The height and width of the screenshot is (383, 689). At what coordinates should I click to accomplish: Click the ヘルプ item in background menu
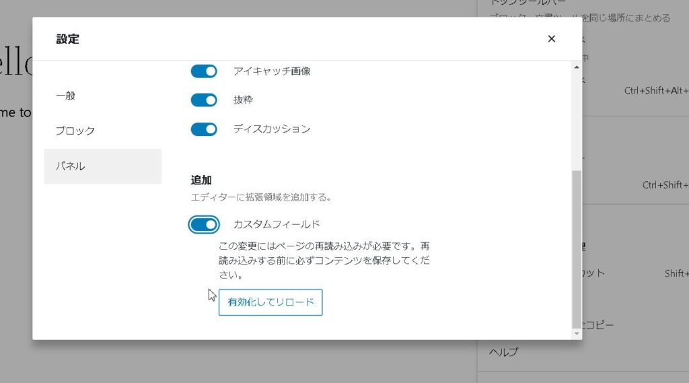pyautogui.click(x=504, y=352)
